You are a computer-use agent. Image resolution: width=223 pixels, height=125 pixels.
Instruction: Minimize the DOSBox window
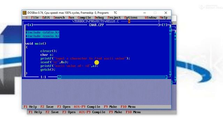tap(145, 13)
